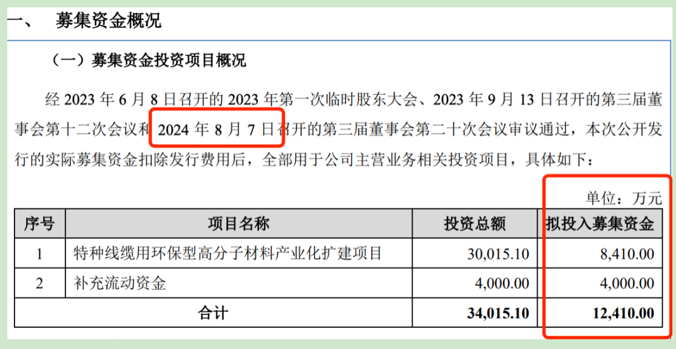Select the 8,410.00 raised funds cell

coord(627,253)
